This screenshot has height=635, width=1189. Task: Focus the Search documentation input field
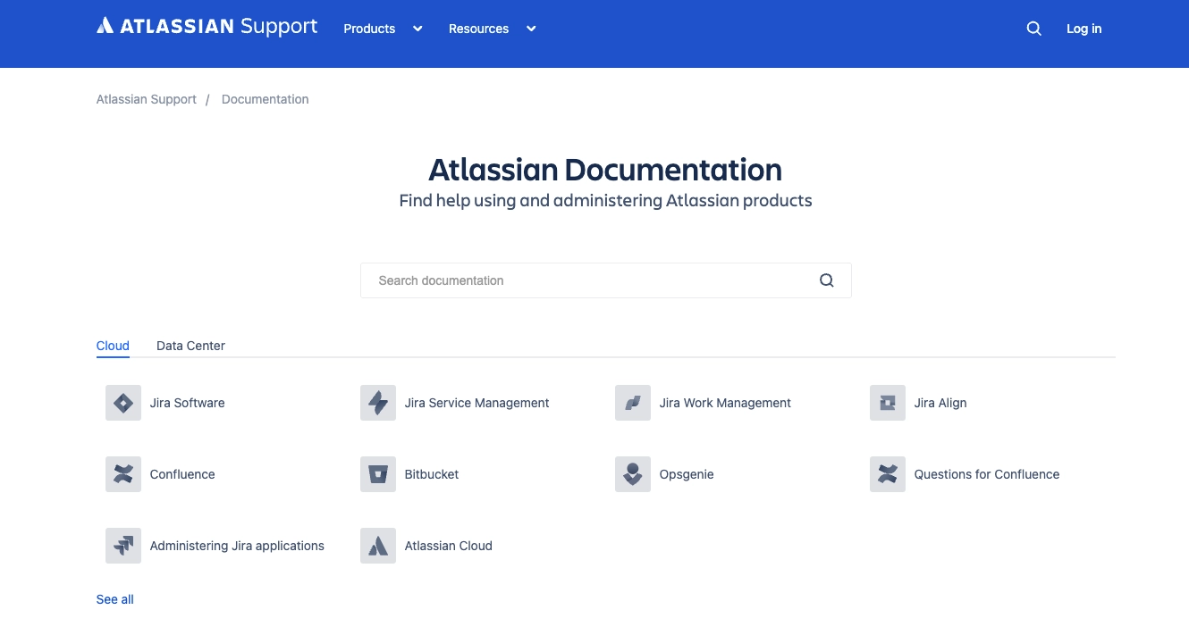[590, 280]
